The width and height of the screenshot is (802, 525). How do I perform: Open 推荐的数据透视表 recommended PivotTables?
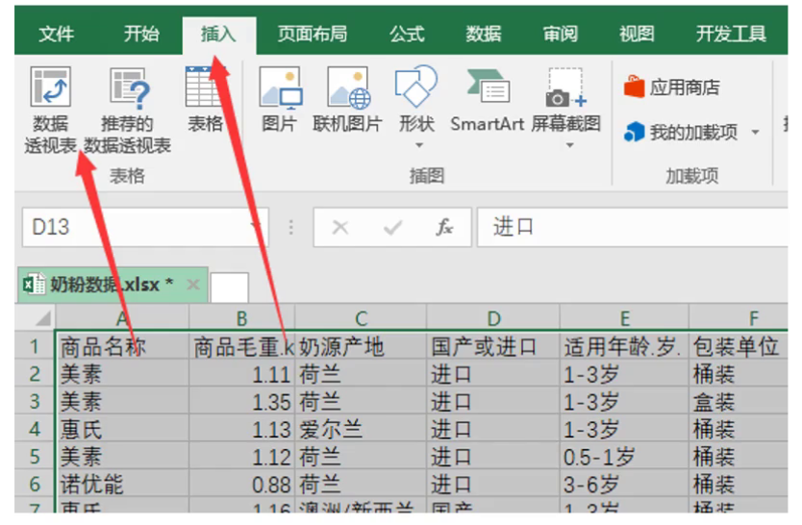[x=128, y=110]
